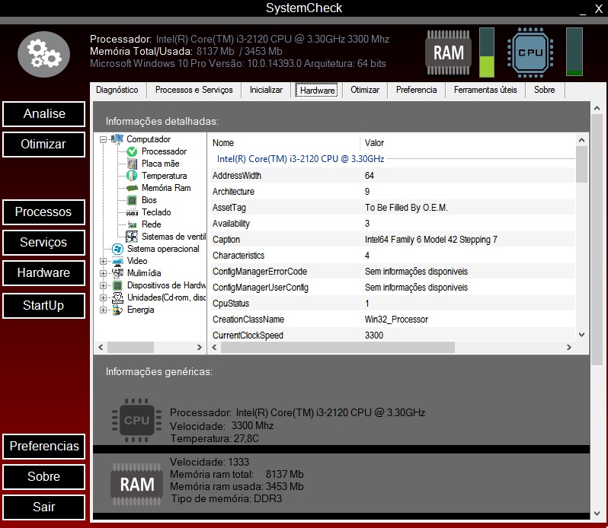Click the tree panel scroll-right arrow

[x=200, y=347]
